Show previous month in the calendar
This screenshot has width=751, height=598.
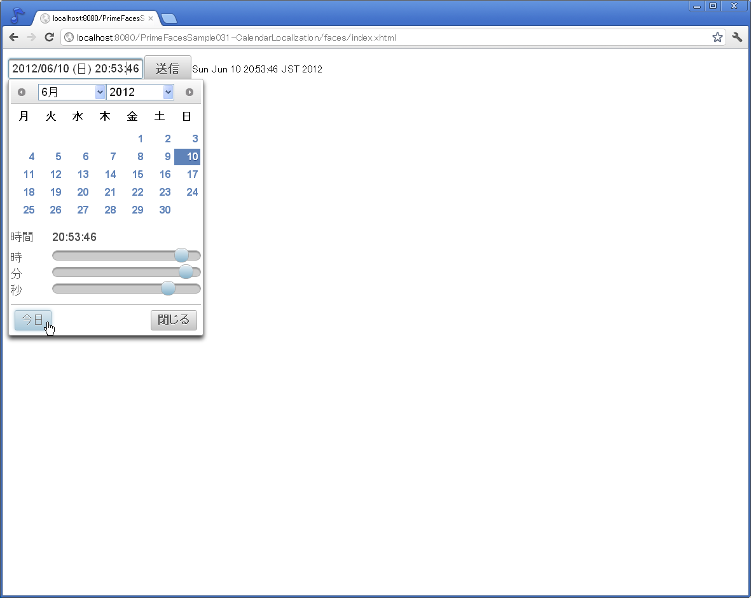click(x=22, y=92)
